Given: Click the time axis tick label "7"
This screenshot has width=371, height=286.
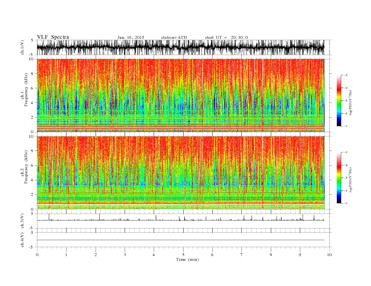Looking at the screenshot, I should [x=242, y=255].
